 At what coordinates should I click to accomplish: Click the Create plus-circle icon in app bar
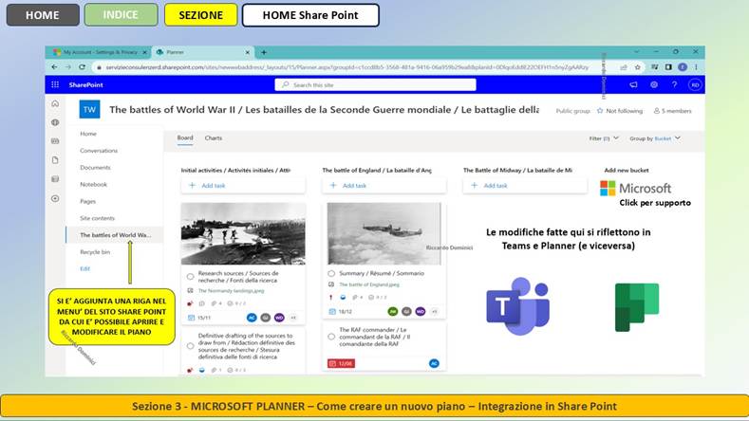[x=55, y=198]
